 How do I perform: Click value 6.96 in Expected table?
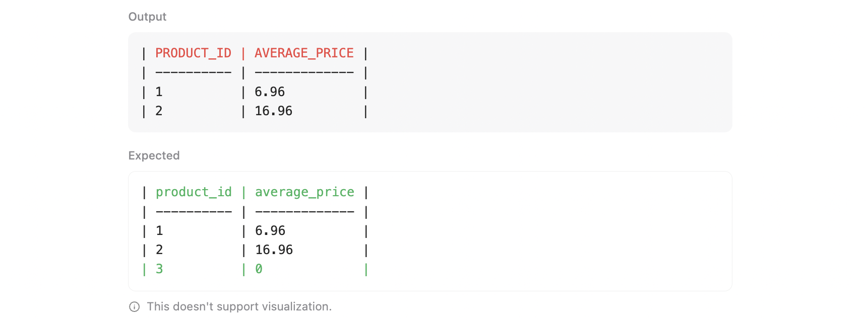tap(270, 231)
